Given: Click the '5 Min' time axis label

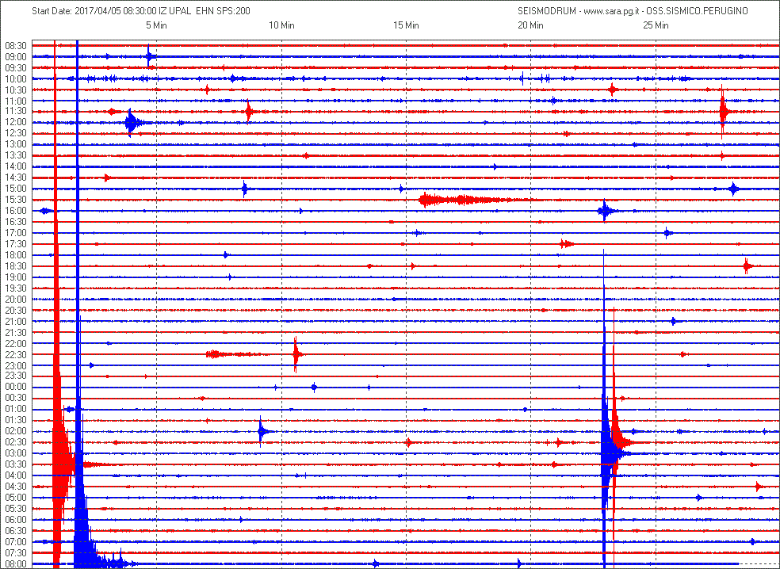Looking at the screenshot, I should 156,25.
